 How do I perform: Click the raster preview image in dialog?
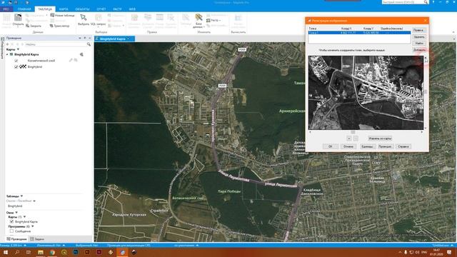click(x=366, y=93)
